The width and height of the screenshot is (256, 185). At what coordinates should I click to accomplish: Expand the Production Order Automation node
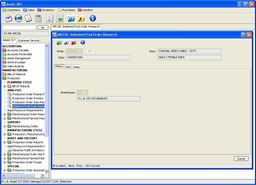coord(4,170)
